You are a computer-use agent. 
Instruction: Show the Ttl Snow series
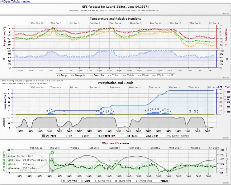(x=83, y=136)
